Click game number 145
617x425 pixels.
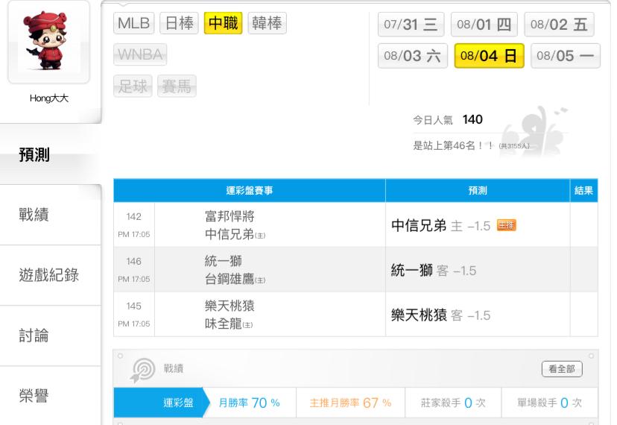coord(134,306)
